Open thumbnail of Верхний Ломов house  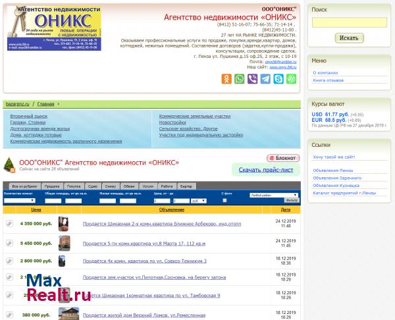click(68, 313)
